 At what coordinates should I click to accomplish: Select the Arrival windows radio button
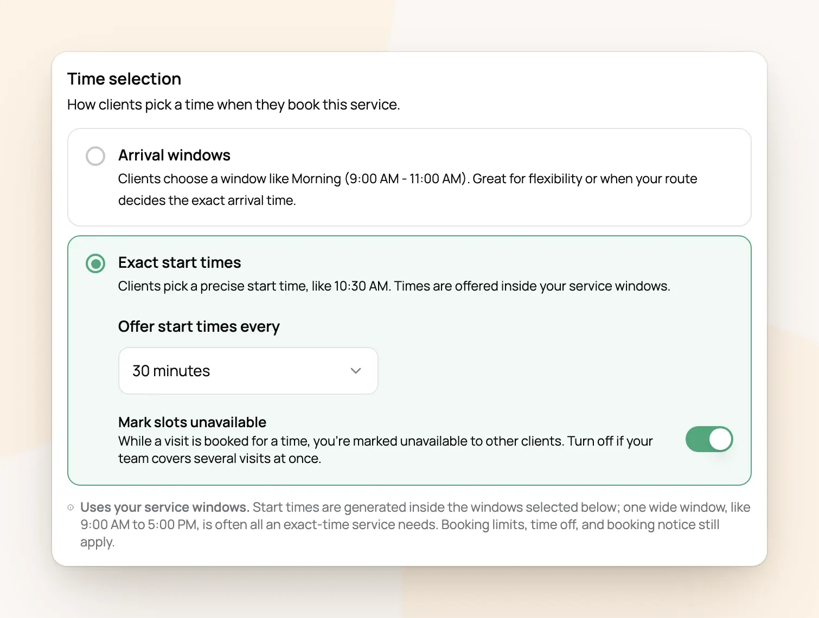click(95, 156)
